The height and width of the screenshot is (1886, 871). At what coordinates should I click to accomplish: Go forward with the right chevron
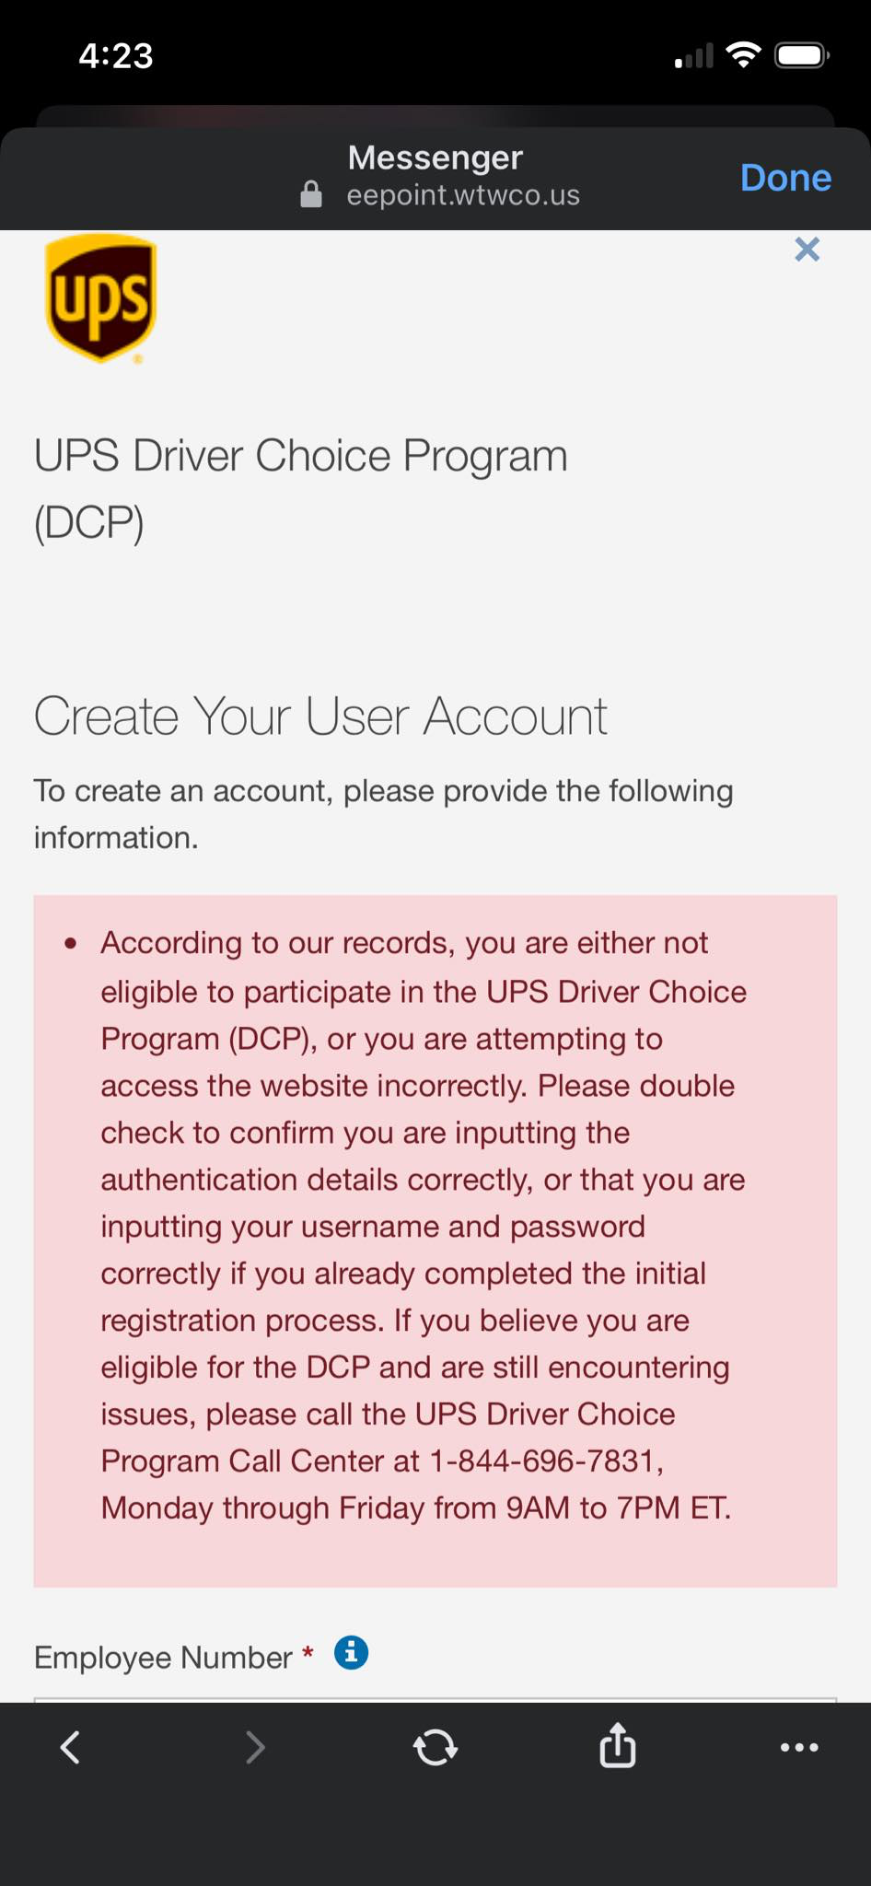tap(255, 1747)
